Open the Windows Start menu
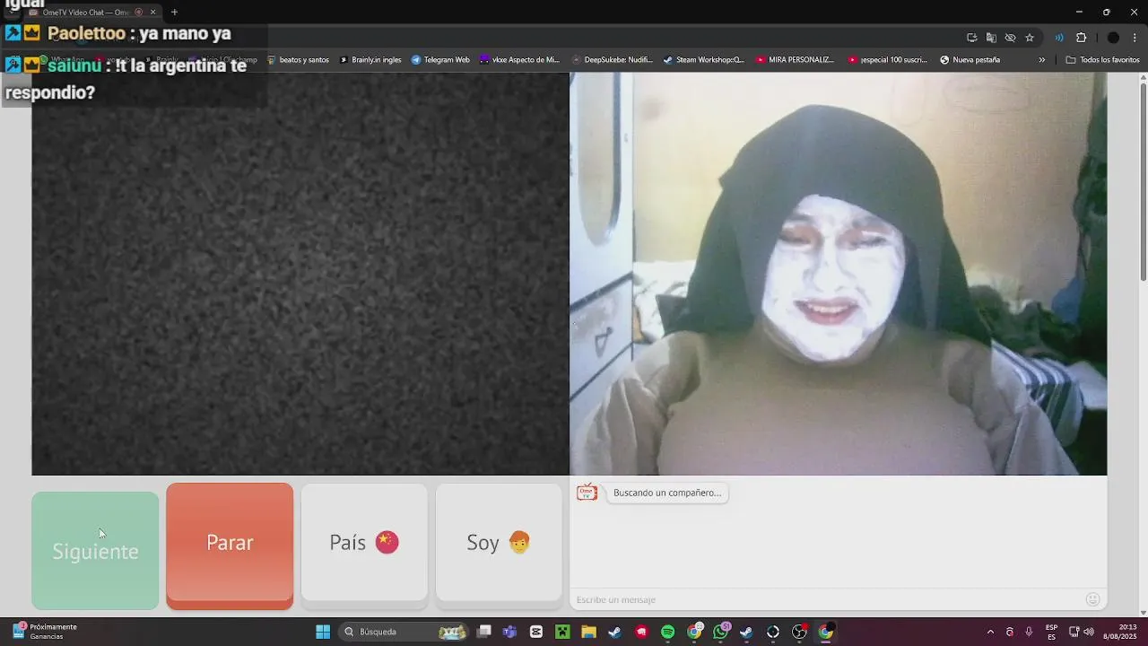Viewport: 1148px width, 646px height. 323,632
